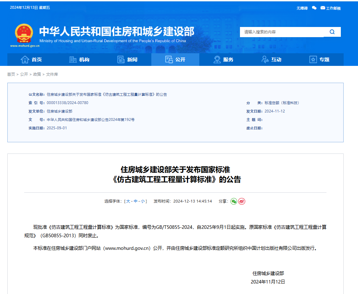The width and height of the screenshot is (358, 294).
Task: Click the star icon on the 专题 tab
Action: (313, 60)
